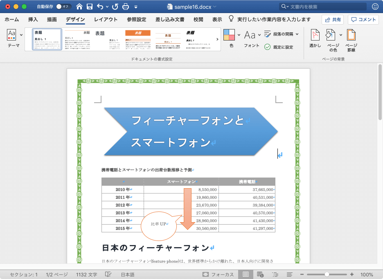Click the orange down arrow shape

coord(187,209)
